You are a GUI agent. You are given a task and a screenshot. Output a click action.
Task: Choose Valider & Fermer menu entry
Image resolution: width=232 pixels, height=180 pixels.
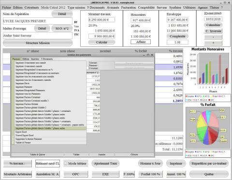pos(50,143)
